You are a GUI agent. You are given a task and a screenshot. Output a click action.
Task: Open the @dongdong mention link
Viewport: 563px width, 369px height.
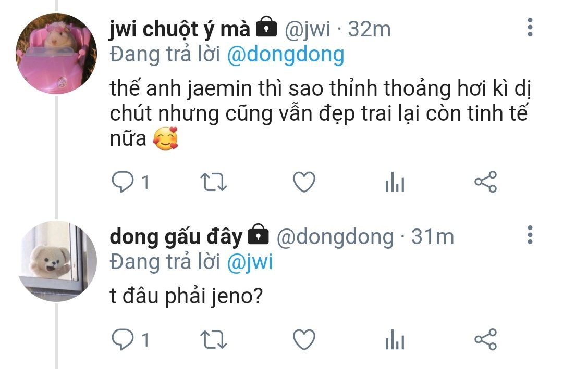coord(286,55)
